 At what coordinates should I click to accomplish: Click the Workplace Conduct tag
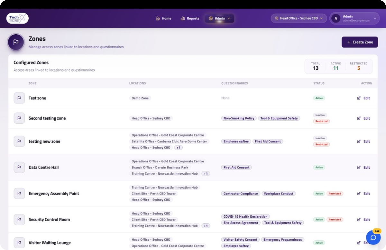(279, 194)
